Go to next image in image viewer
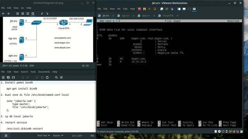 [x=8, y=14]
